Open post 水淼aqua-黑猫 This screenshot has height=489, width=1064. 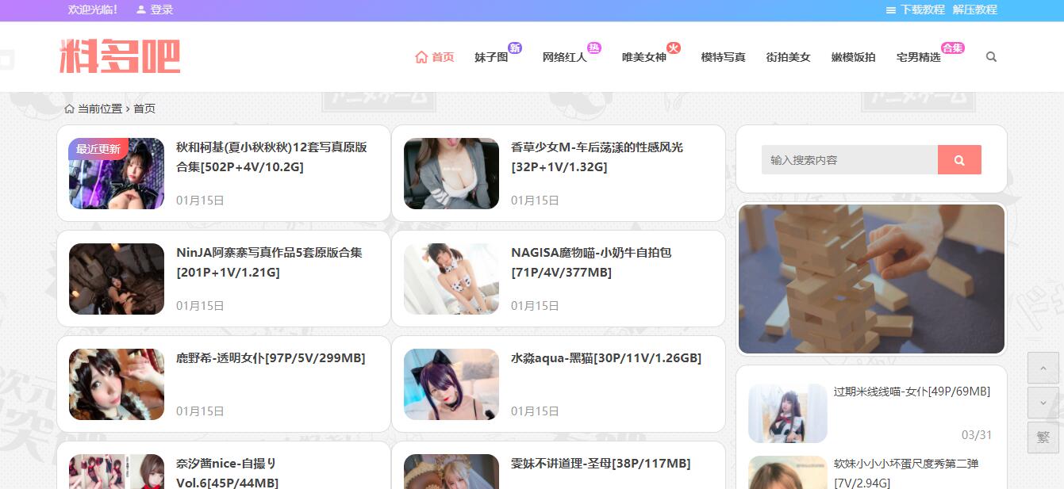(x=606, y=358)
